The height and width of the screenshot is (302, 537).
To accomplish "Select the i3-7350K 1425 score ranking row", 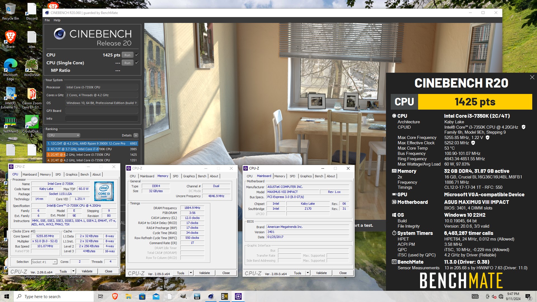I will pos(92,155).
